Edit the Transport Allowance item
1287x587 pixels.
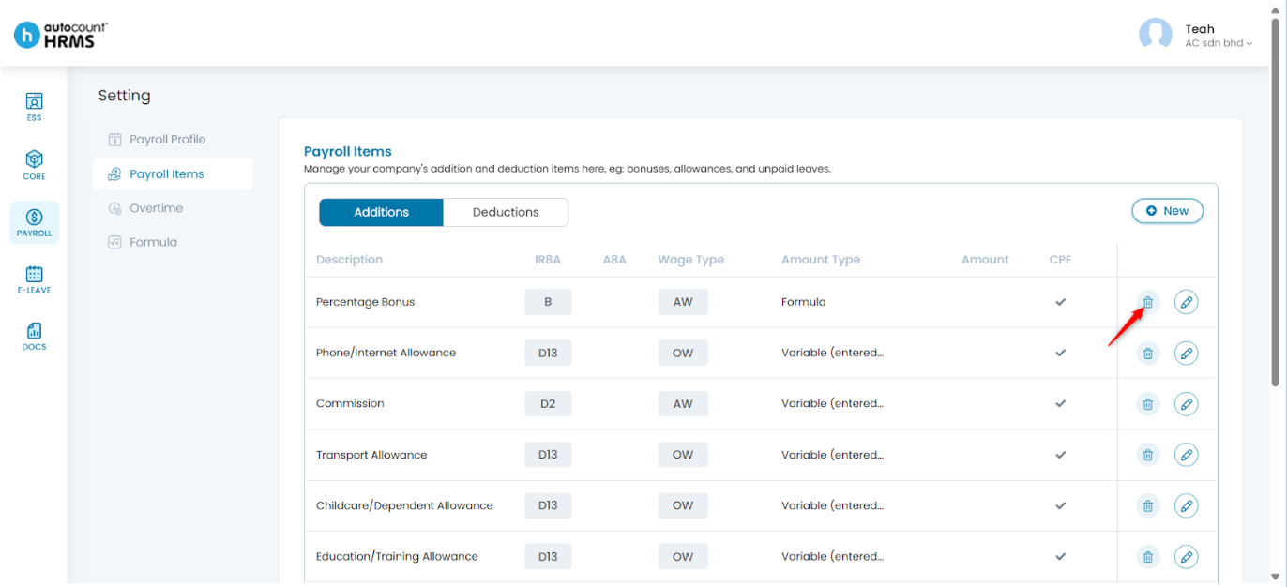[1187, 455]
